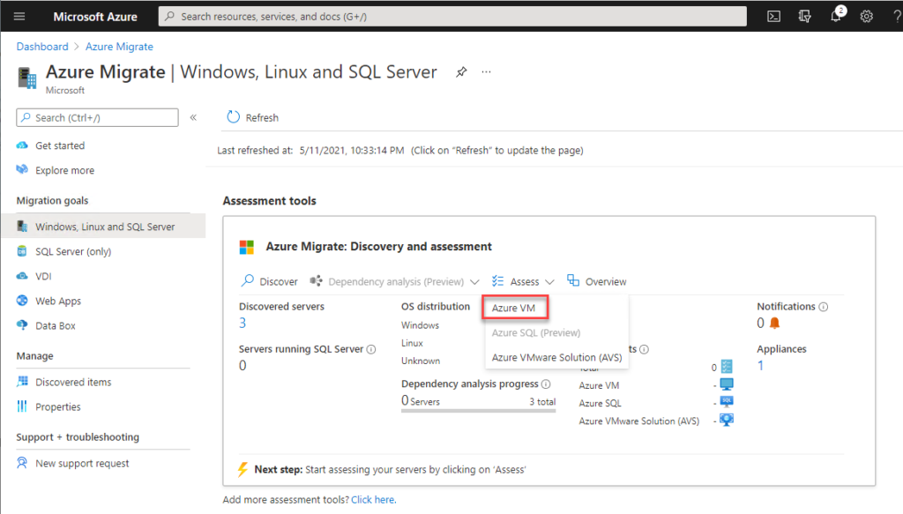Pin the Azure Migrate page
The width and height of the screenshot is (903, 514).
(x=461, y=72)
